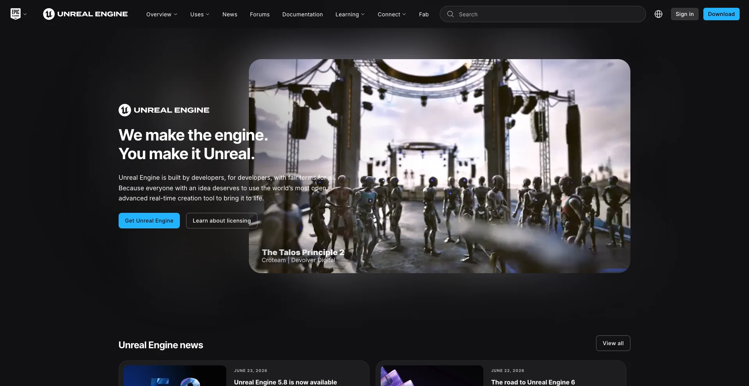Open the language globe selector
Screen dimensions: 749x386
click(x=658, y=14)
